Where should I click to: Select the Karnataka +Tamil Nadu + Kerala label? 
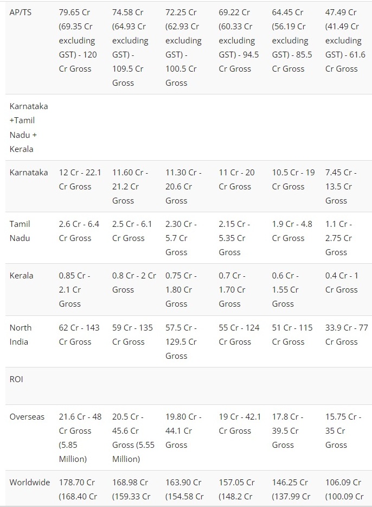28,128
